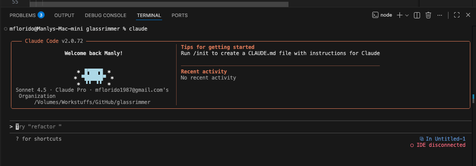
Task: Click the 'Recent activity' heading
Action: 204,72
